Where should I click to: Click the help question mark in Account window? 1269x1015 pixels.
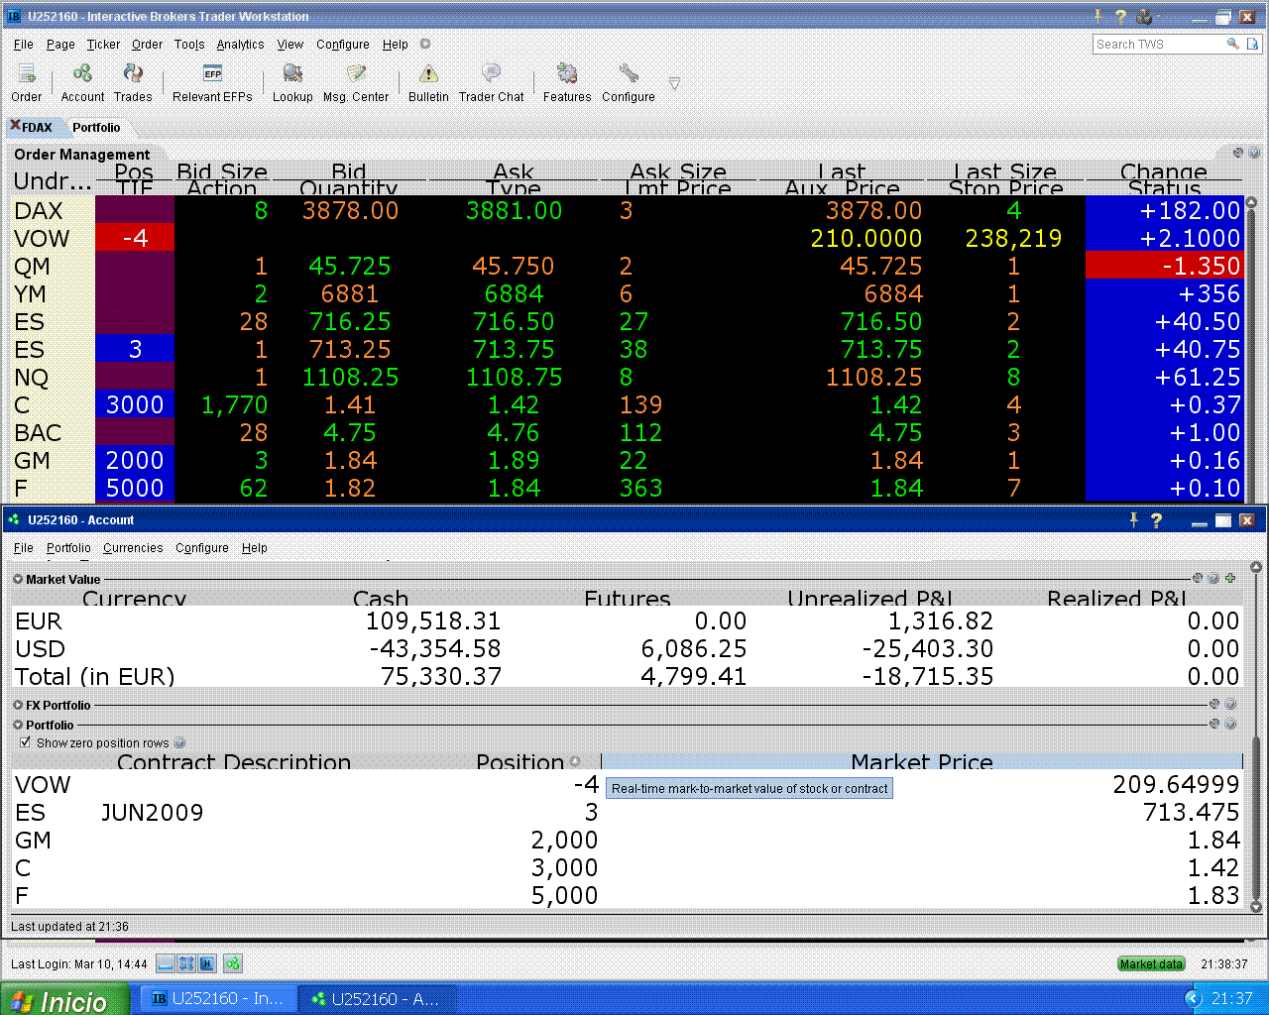tap(1156, 520)
